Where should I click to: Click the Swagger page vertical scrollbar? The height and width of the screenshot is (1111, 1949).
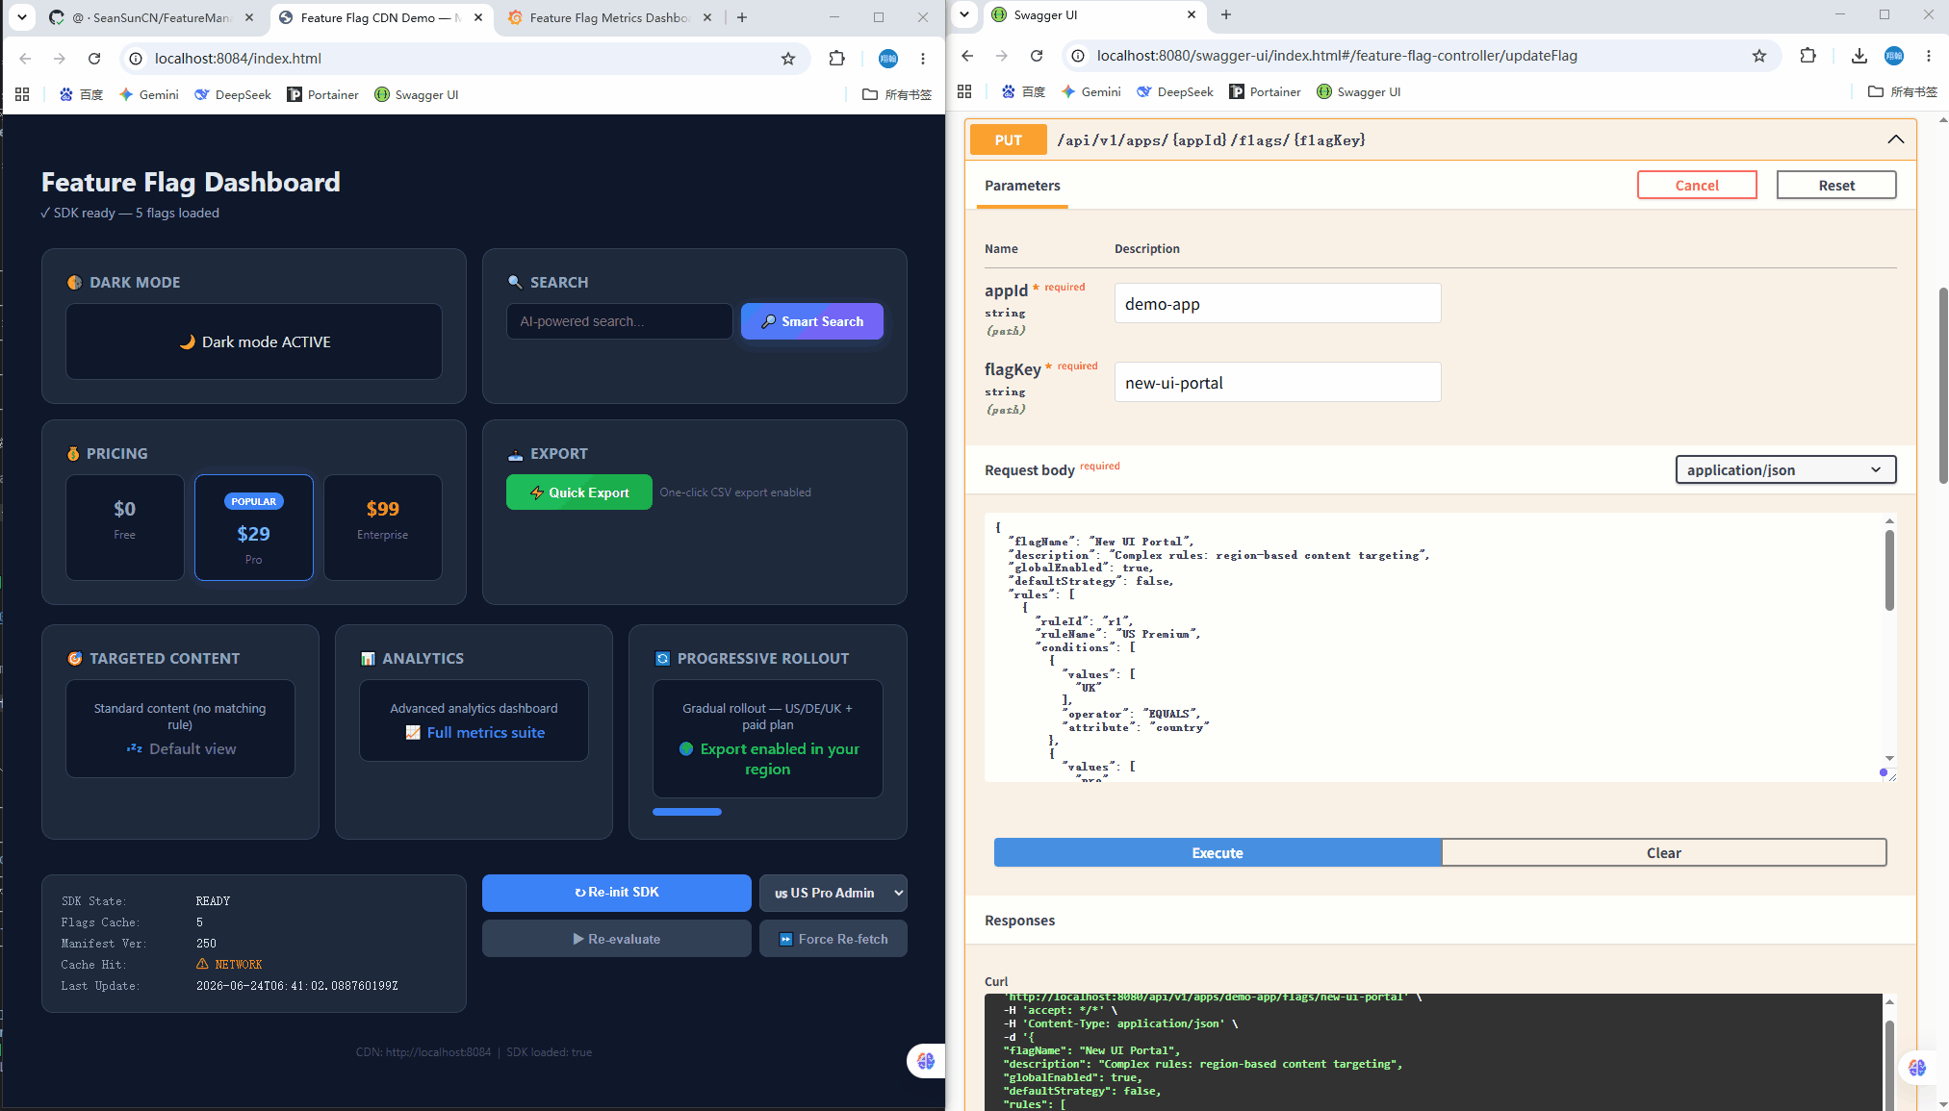click(x=1942, y=385)
